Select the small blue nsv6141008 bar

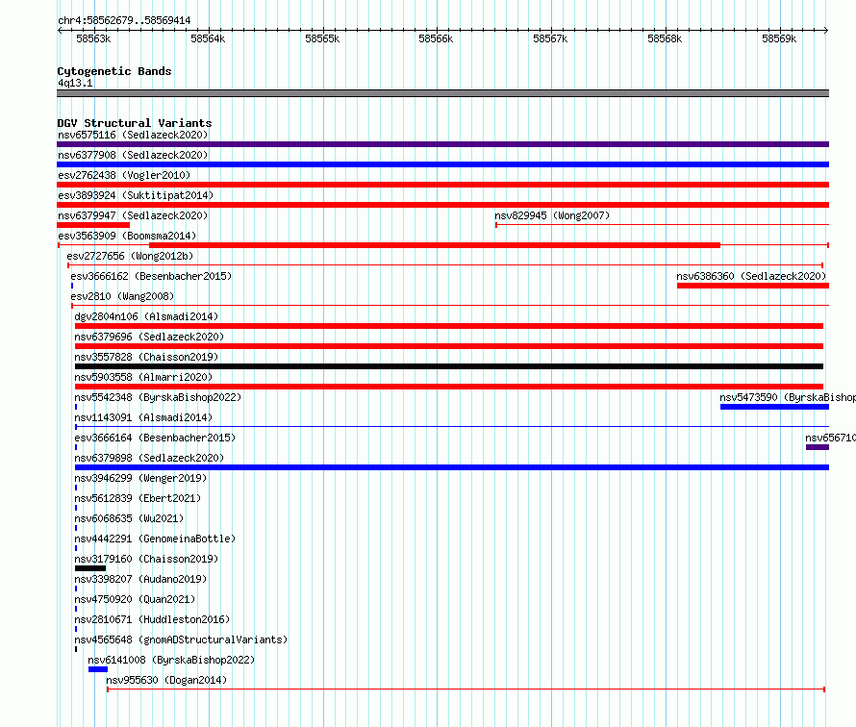click(x=98, y=669)
